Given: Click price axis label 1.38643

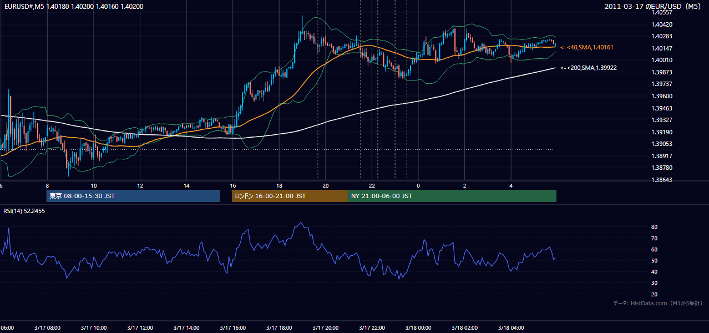Looking at the screenshot, I should (x=662, y=180).
